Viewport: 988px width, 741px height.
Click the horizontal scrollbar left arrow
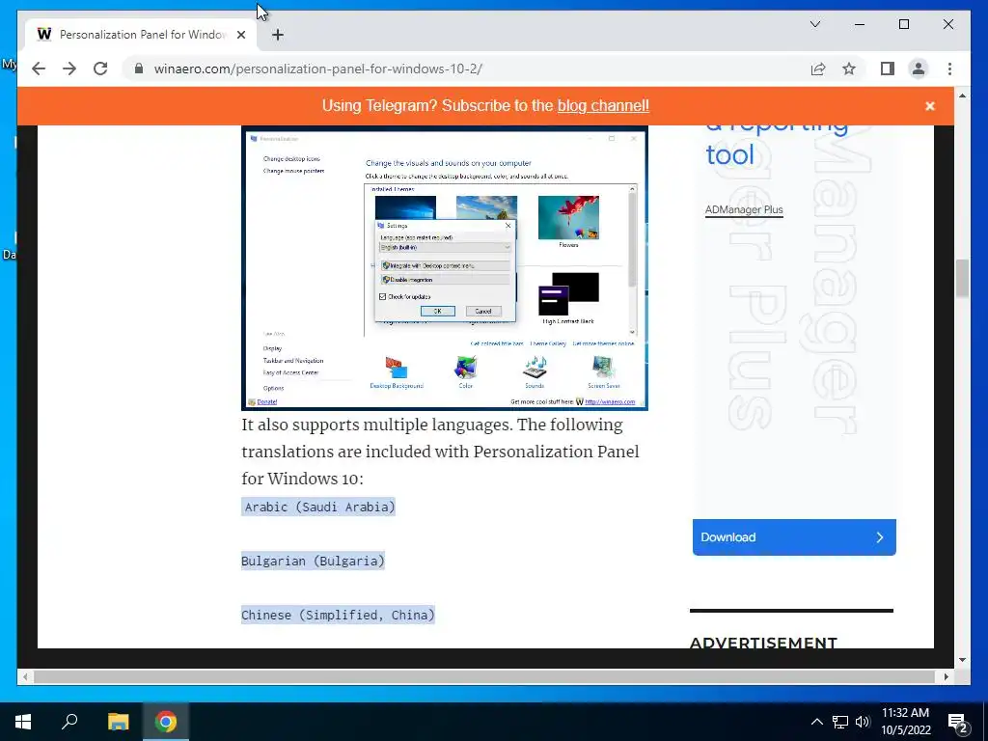pos(24,676)
